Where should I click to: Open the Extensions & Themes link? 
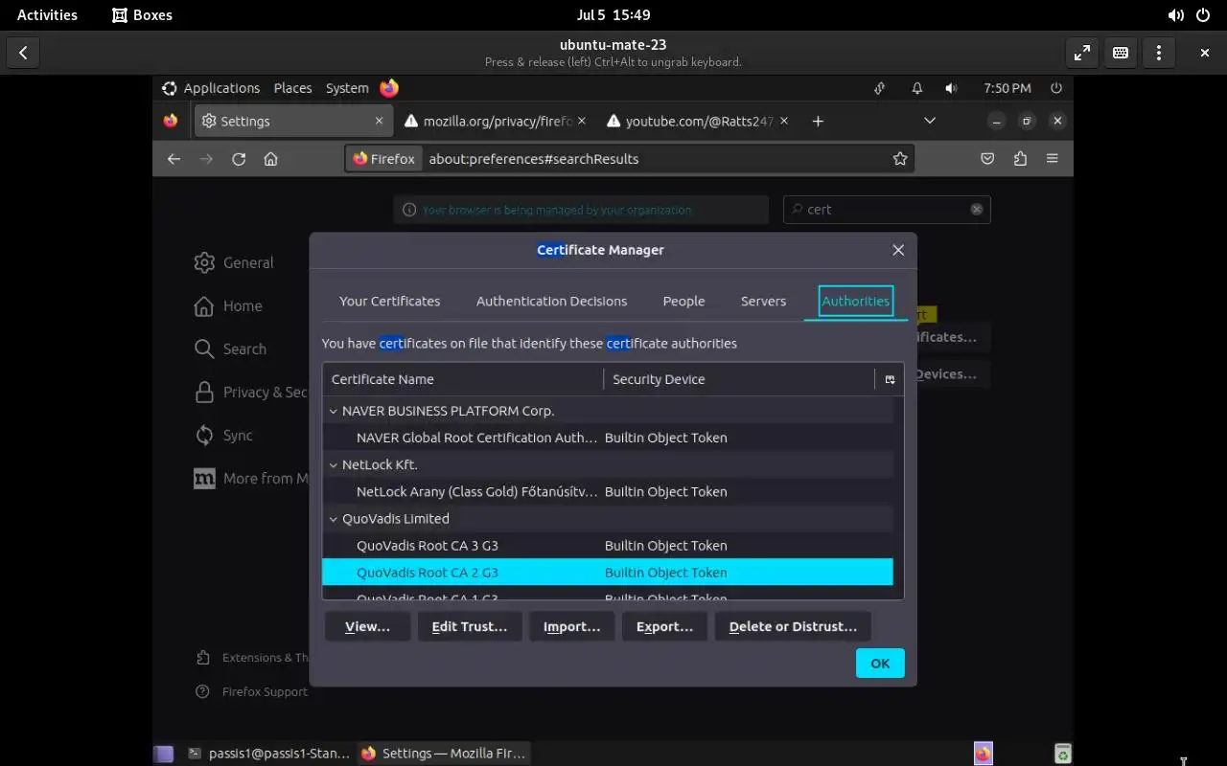(x=252, y=658)
